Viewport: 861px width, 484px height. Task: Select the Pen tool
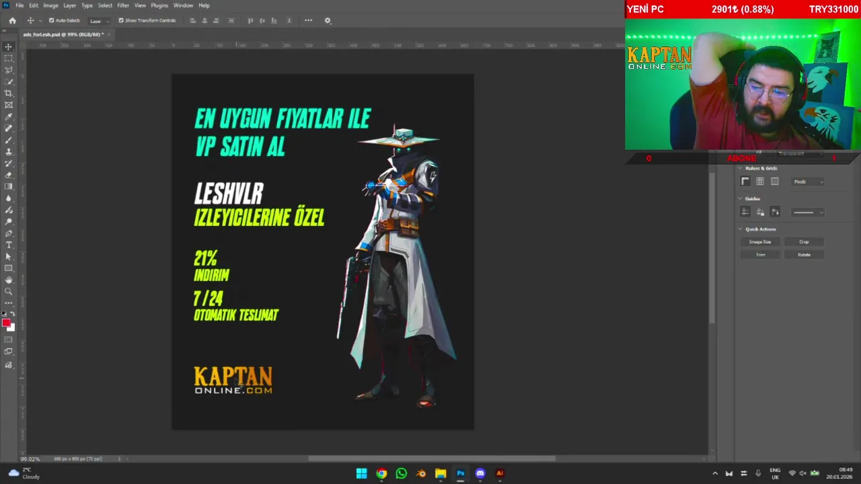pos(9,233)
